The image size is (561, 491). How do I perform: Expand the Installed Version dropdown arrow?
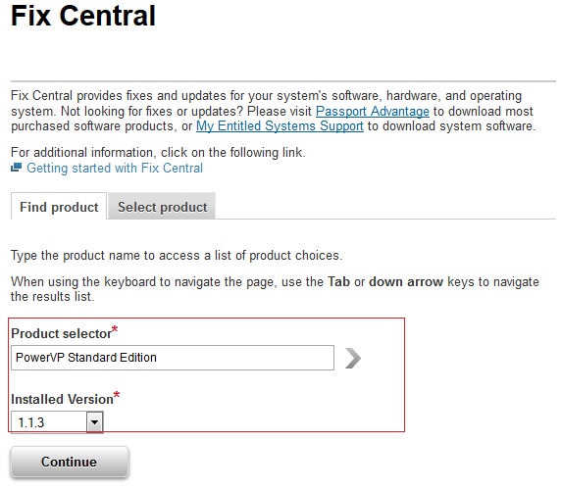(94, 422)
